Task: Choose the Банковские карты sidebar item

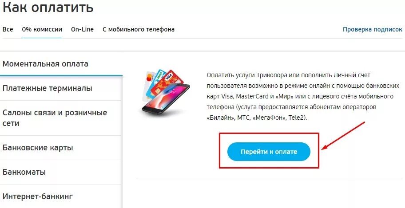Action: pyautogui.click(x=60, y=148)
